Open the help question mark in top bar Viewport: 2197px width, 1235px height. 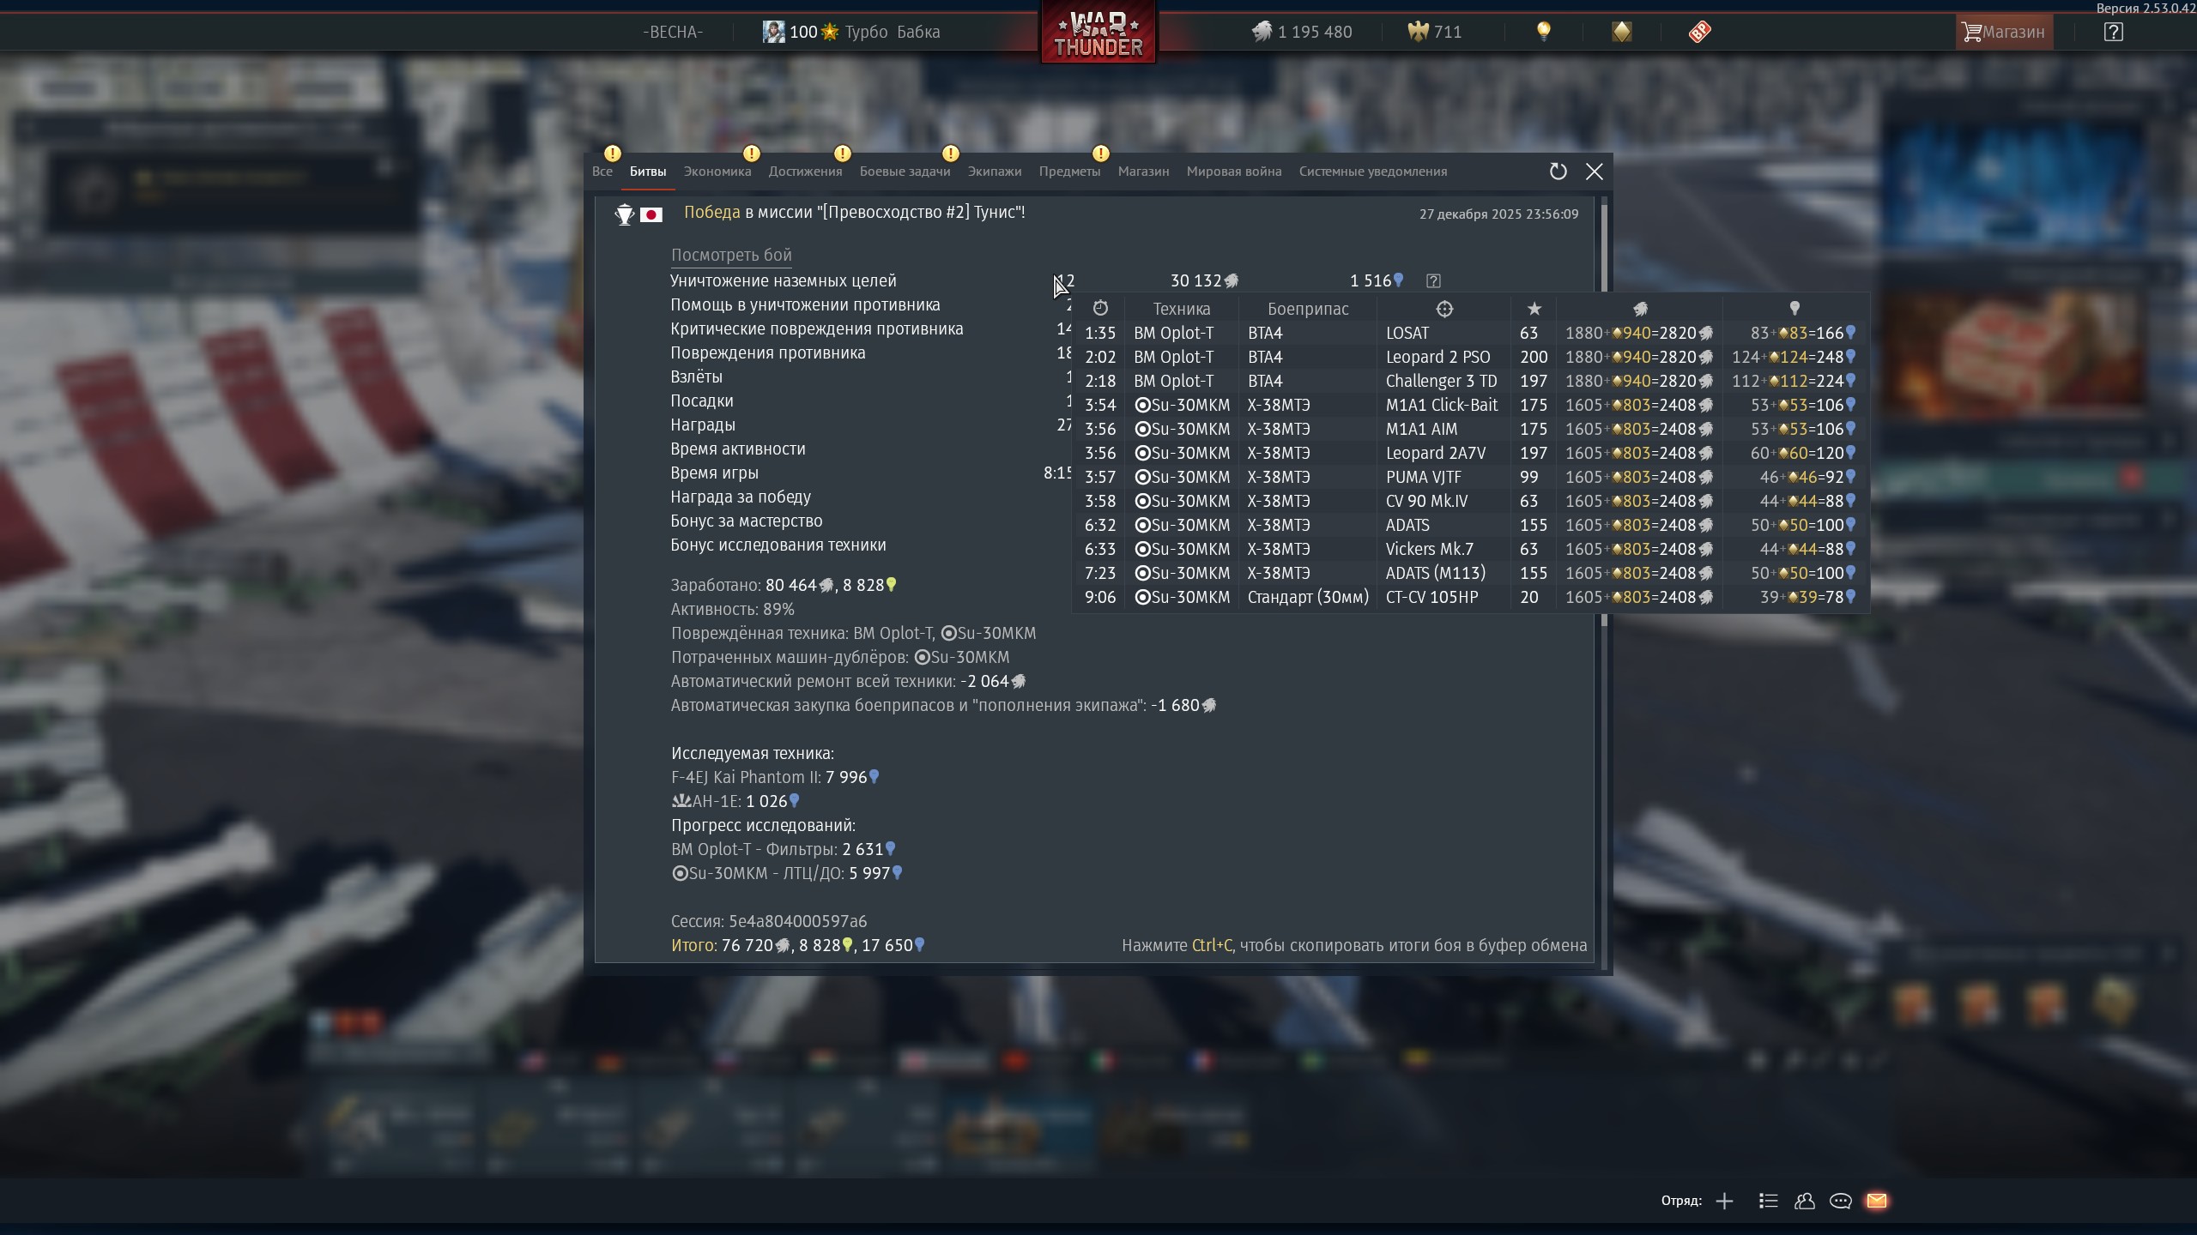coord(2113,32)
